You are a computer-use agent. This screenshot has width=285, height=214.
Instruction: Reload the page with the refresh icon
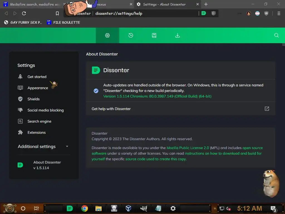point(24,13)
